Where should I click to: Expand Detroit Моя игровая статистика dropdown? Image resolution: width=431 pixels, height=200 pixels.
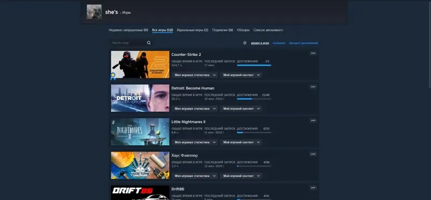(194, 109)
